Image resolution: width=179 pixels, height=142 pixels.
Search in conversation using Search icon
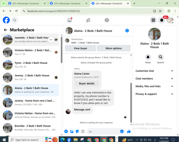tap(160, 57)
